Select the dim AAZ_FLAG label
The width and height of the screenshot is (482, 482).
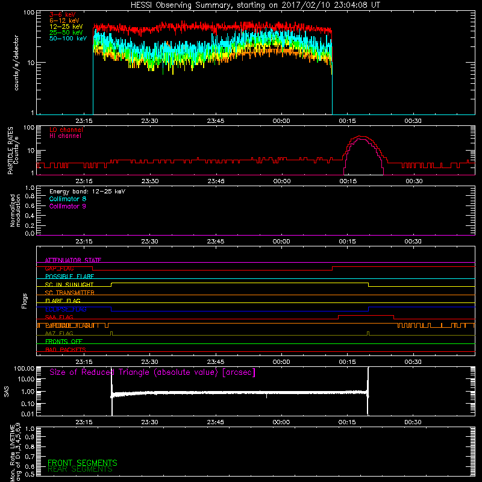click(x=59, y=334)
